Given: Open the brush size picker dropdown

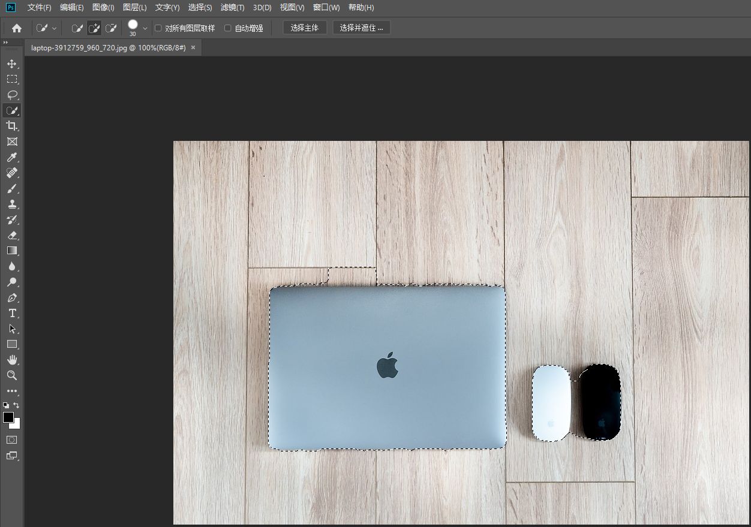Looking at the screenshot, I should click(145, 28).
